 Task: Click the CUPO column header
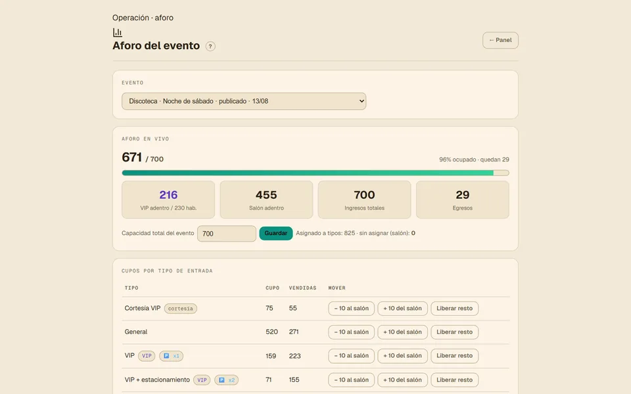coord(272,288)
